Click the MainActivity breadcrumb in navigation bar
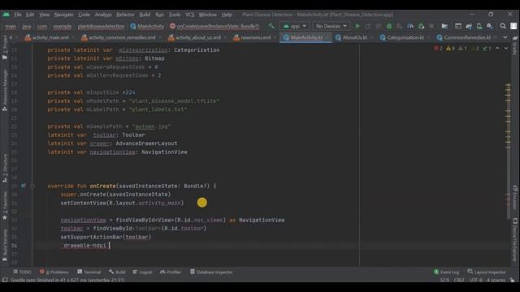The width and height of the screenshot is (520, 292). [x=147, y=26]
